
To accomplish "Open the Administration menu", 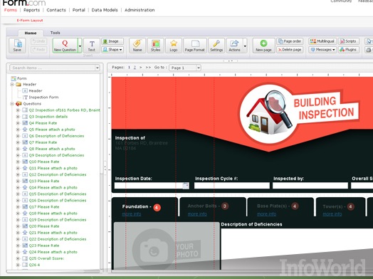I will [140, 10].
